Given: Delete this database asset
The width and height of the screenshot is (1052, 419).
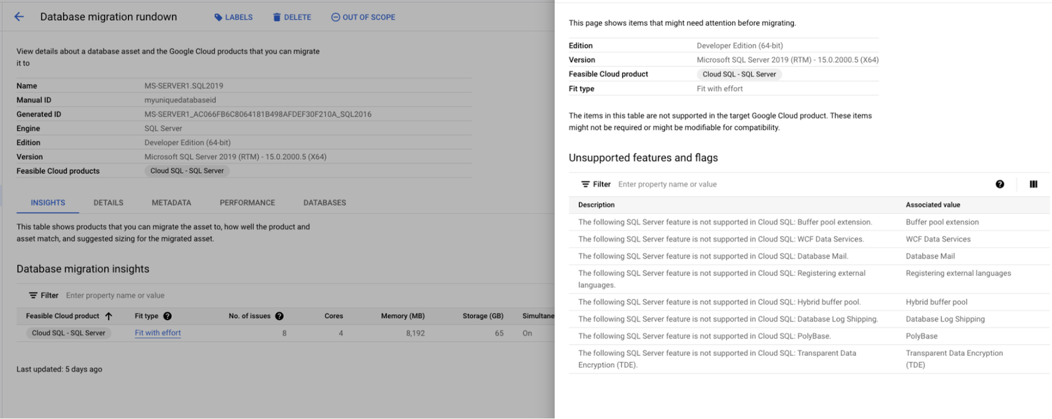Looking at the screenshot, I should (292, 17).
